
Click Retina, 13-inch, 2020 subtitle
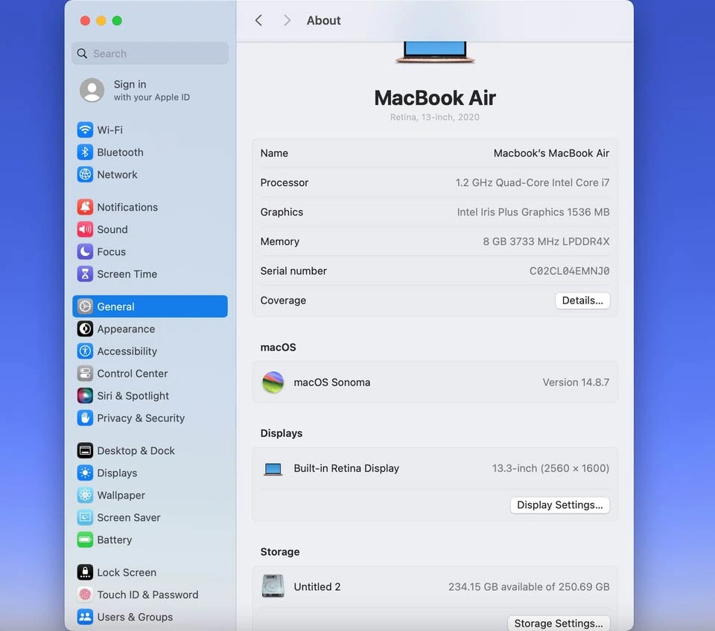434,117
